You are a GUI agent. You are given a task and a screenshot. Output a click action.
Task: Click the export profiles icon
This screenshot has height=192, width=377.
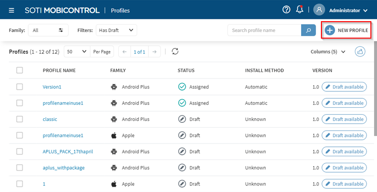click(x=361, y=51)
